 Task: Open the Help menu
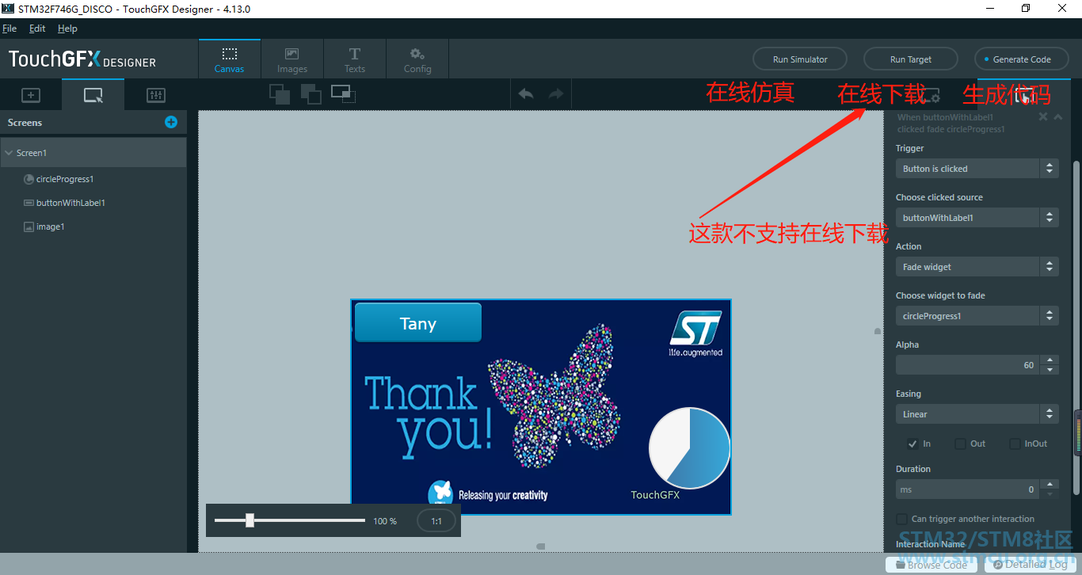(x=67, y=29)
